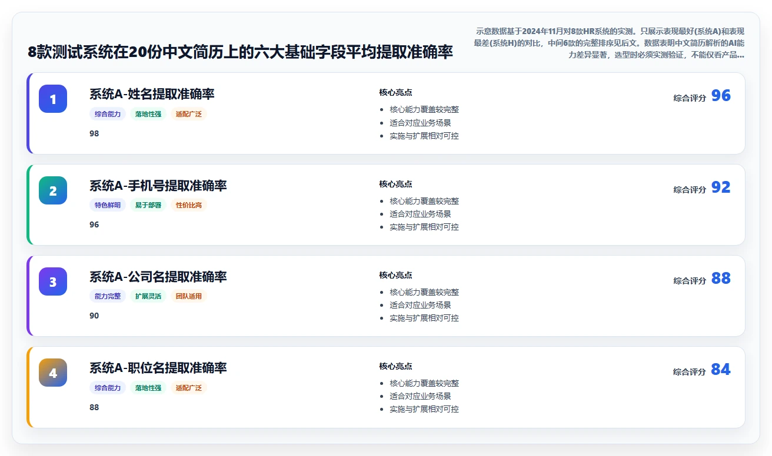Click 实施与扩展相对可控 in the 姓名 card
Image resolution: width=772 pixels, height=456 pixels.
[424, 136]
